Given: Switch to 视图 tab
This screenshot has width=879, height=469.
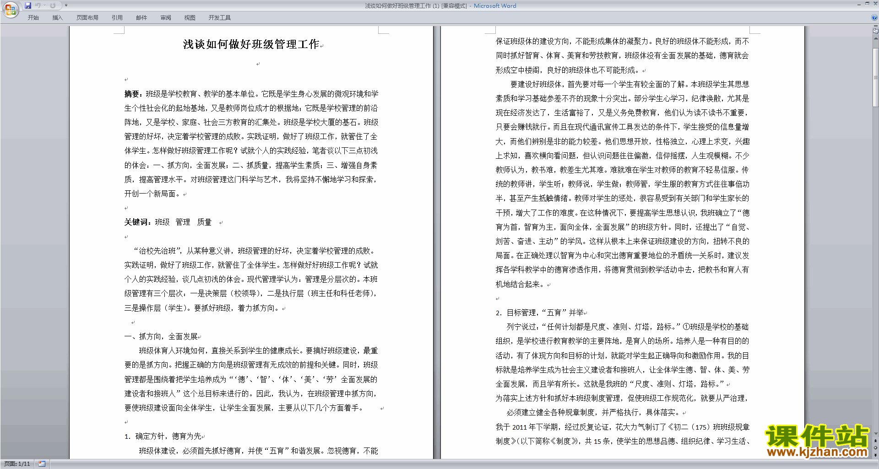Looking at the screenshot, I should click(x=190, y=18).
